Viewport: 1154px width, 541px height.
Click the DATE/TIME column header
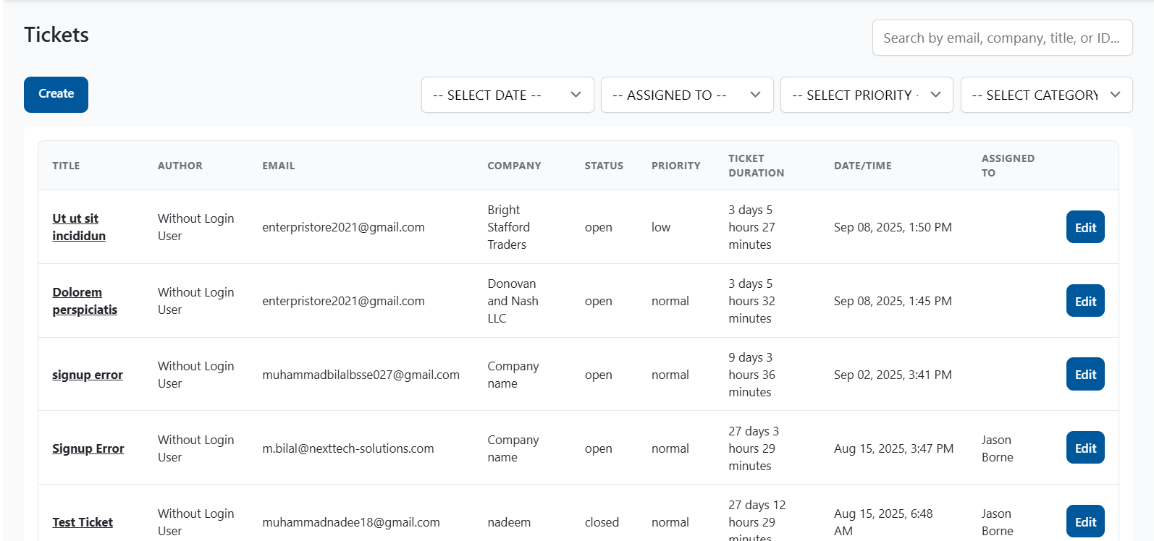coord(862,166)
